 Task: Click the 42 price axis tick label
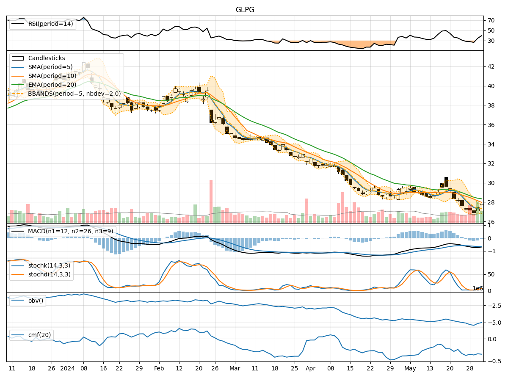tap(491, 66)
